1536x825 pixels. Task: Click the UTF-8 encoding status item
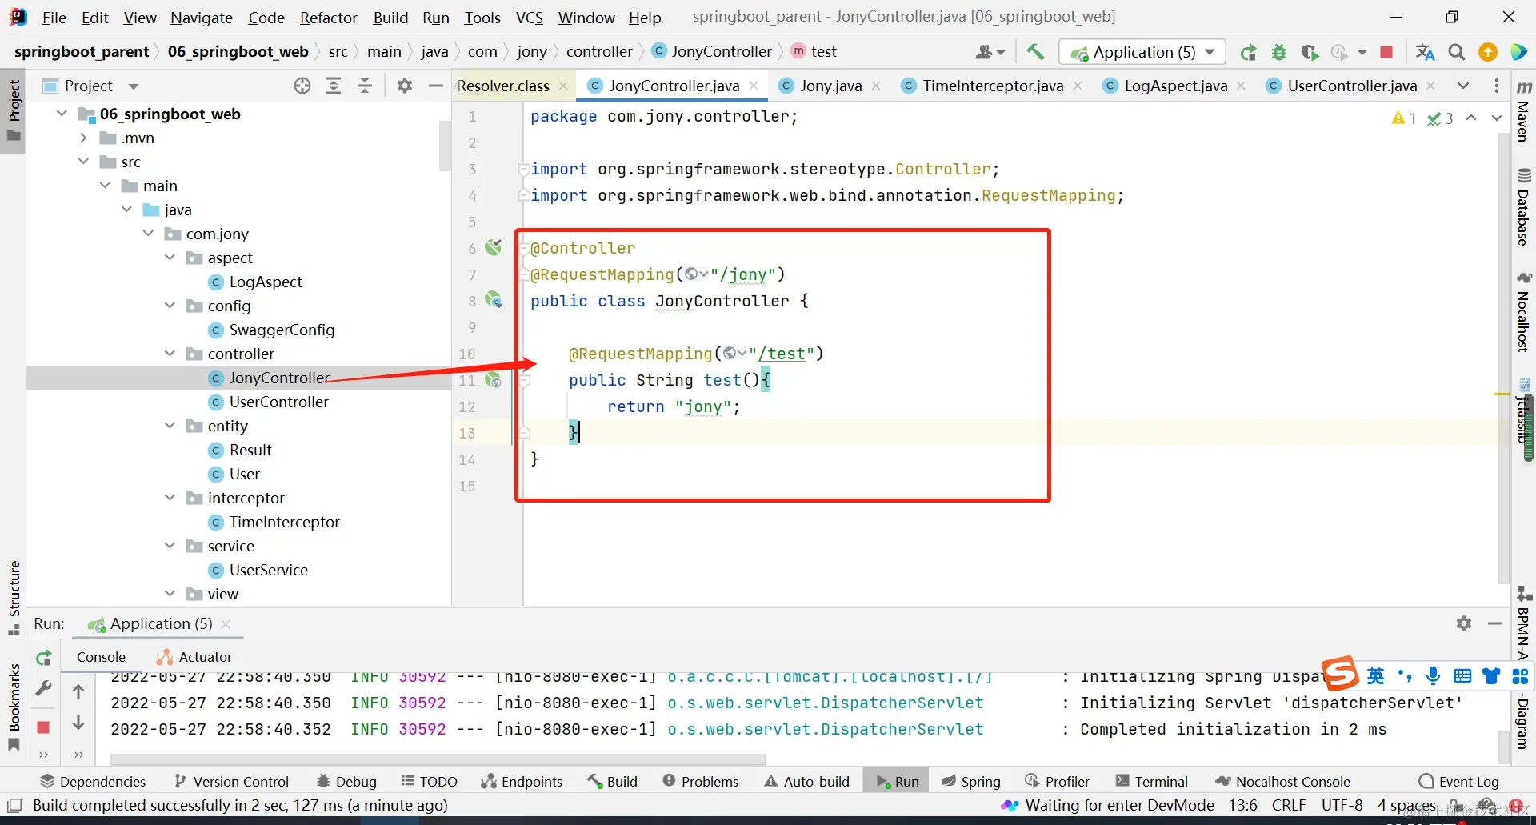pyautogui.click(x=1342, y=805)
